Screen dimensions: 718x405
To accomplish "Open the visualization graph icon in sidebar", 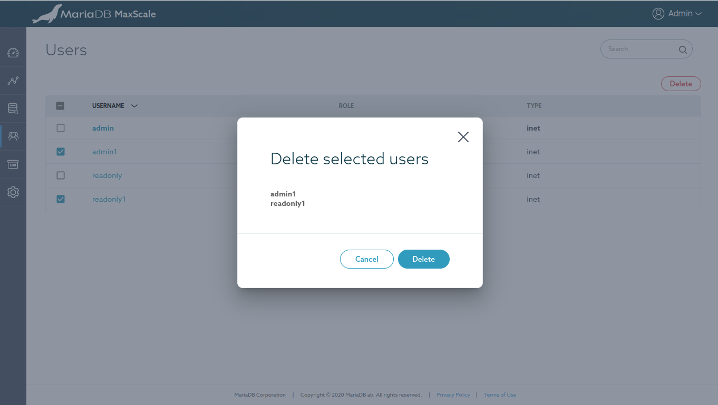I will pyautogui.click(x=13, y=81).
